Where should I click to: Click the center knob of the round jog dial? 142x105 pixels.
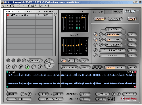[49, 64]
